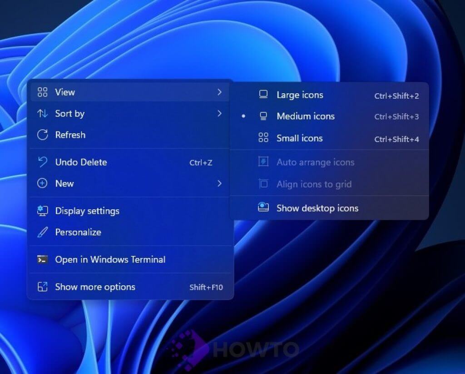Click the Small icons grid icon
This screenshot has height=374, width=465.
tap(263, 138)
